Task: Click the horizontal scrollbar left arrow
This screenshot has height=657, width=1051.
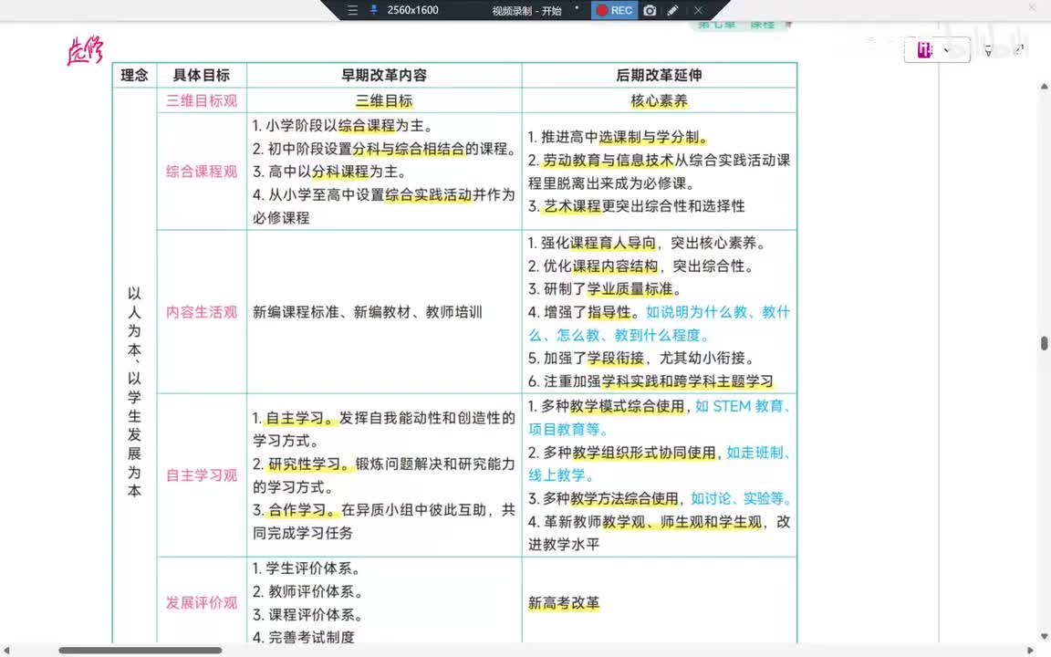Action: click(x=6, y=651)
